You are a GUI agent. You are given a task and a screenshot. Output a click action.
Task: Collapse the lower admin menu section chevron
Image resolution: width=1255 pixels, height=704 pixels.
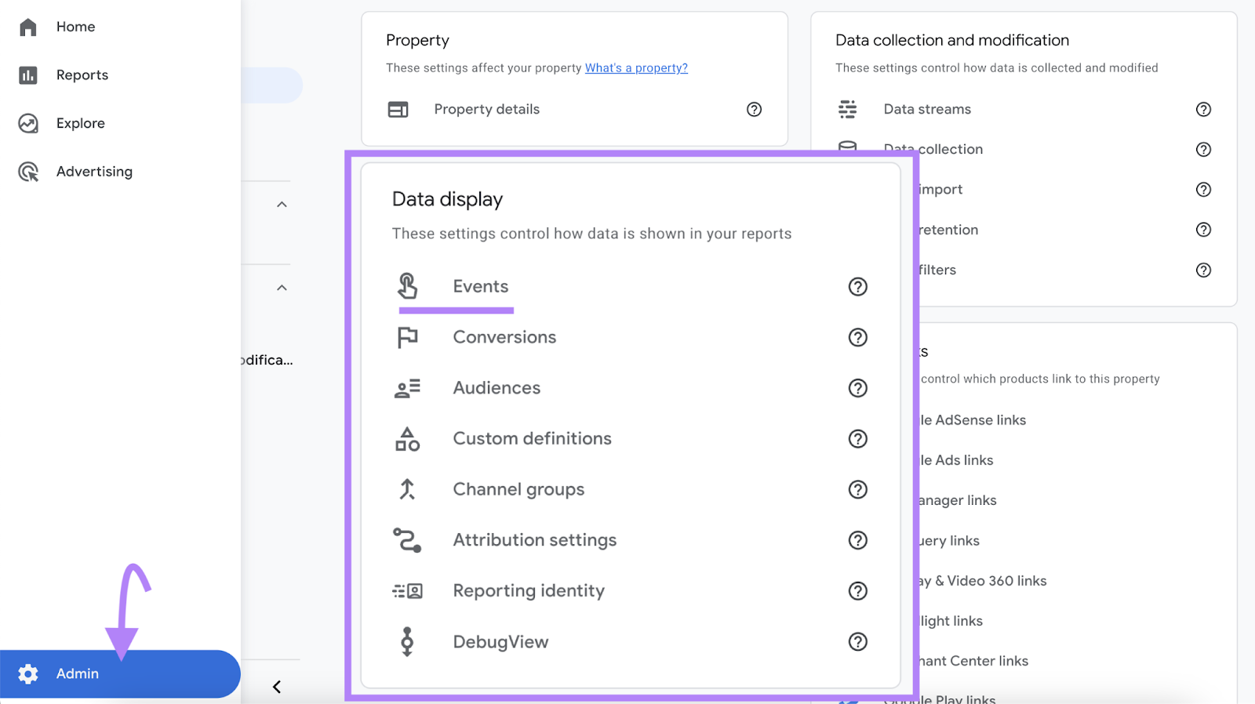(282, 288)
